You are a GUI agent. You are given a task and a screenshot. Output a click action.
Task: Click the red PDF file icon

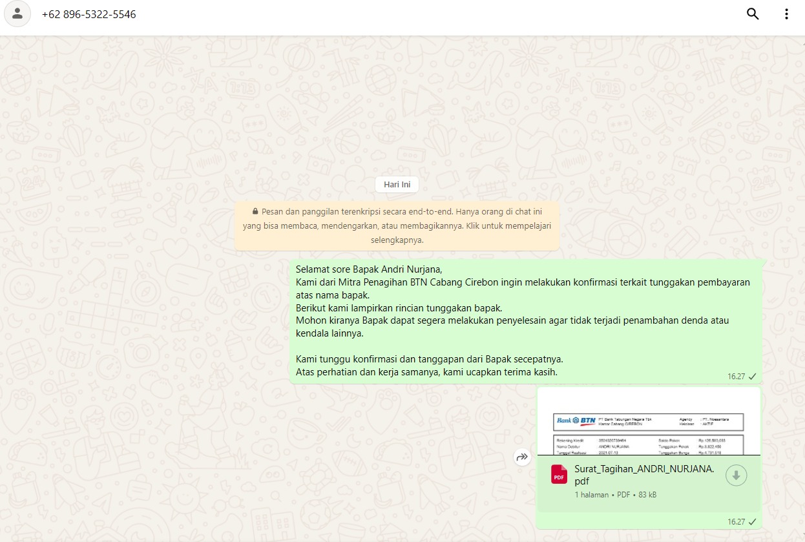point(559,475)
